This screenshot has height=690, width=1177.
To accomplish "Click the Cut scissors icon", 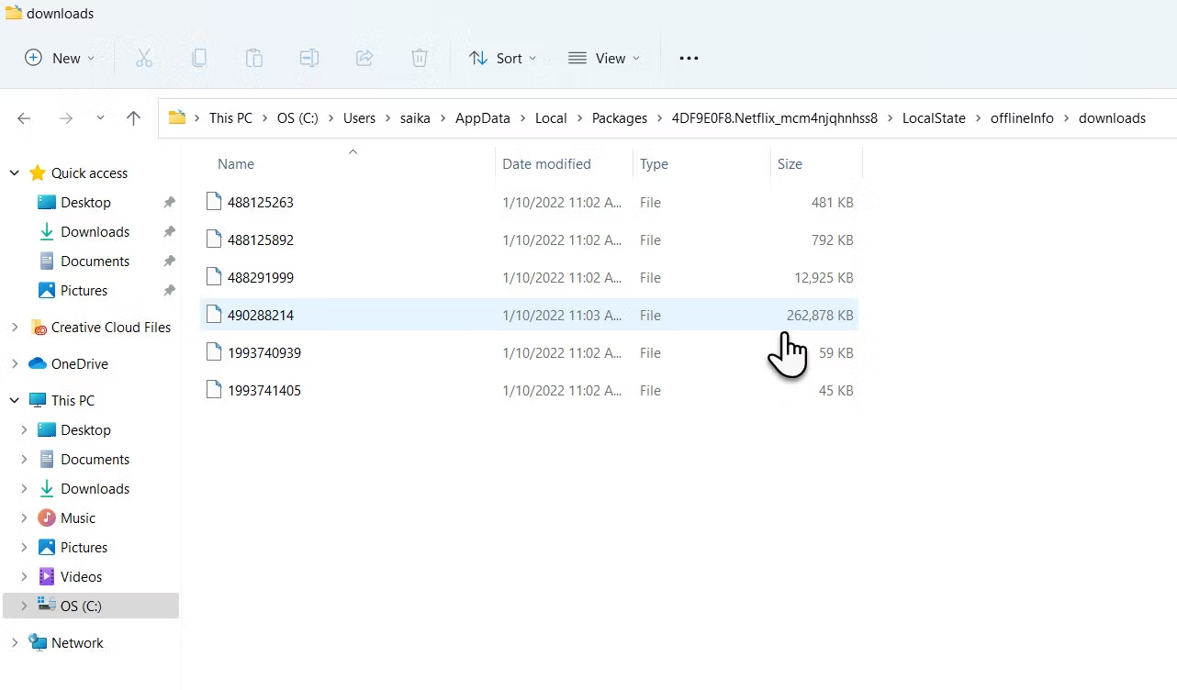I will [143, 58].
